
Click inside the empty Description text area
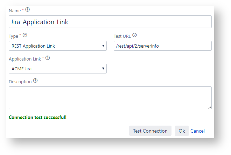110,98
